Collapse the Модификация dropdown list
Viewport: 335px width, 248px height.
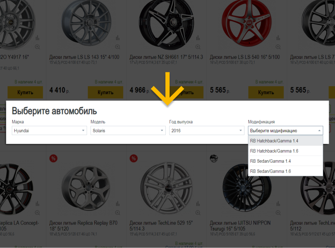click(x=285, y=131)
